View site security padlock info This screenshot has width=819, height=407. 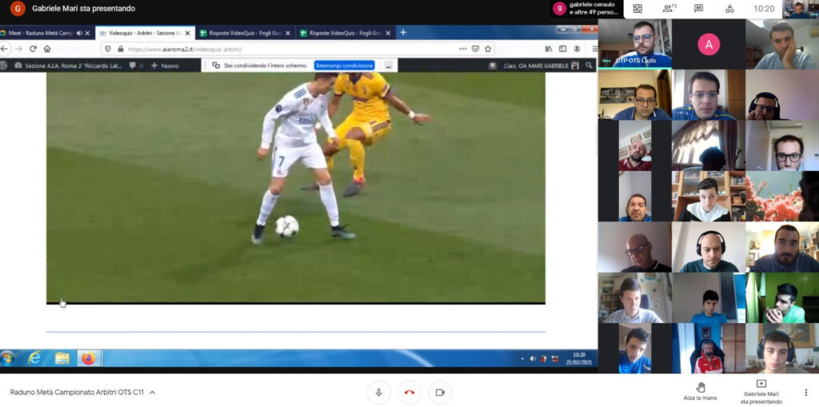(x=121, y=49)
